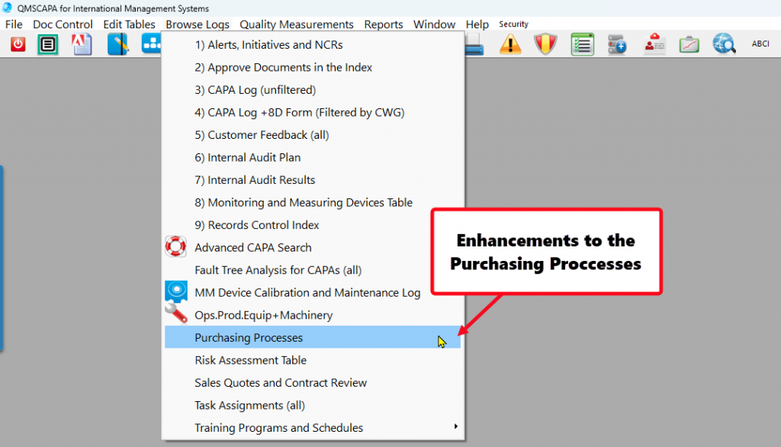Click the red and yellow shield icon
This screenshot has height=447, width=781.
(545, 44)
